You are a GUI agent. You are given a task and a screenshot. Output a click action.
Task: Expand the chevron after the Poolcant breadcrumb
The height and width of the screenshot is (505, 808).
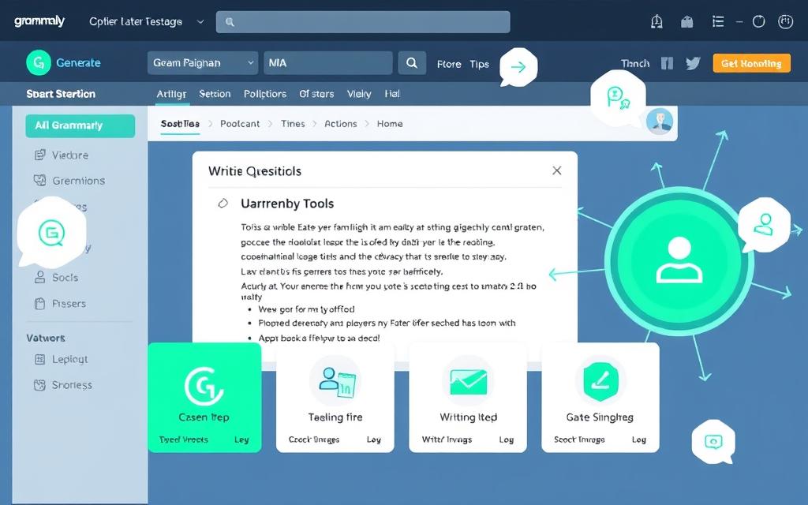pyautogui.click(x=270, y=124)
